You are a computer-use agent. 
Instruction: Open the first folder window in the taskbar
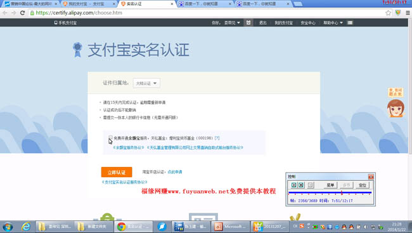click(x=55, y=227)
